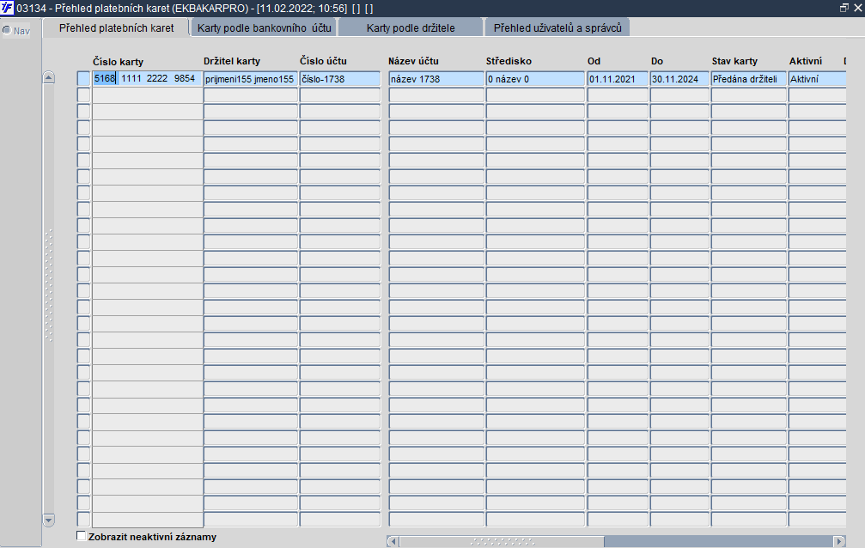Restore the window using the restore icon
Viewport: 865px width, 548px height.
tap(844, 8)
